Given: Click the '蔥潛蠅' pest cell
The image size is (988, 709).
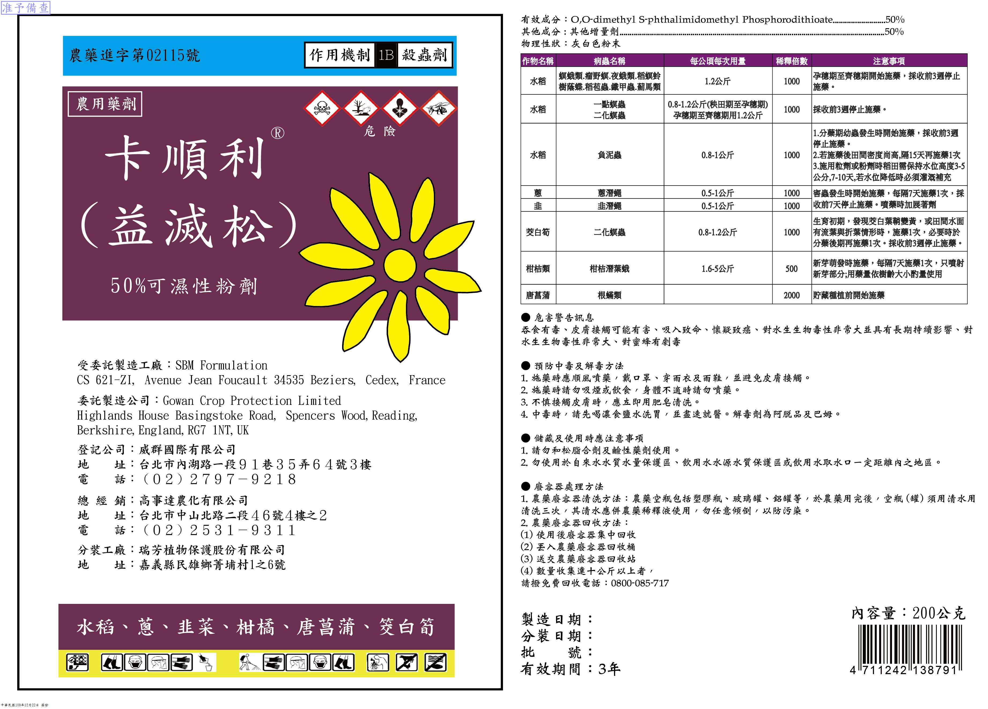Looking at the screenshot, I should point(609,193).
